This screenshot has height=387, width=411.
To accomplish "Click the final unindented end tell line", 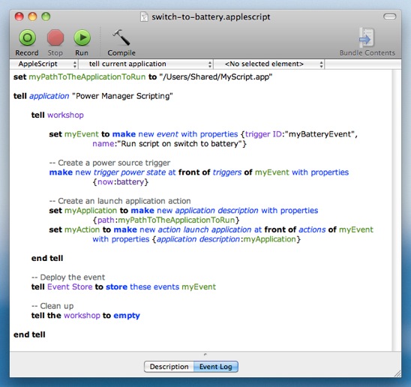I will [x=29, y=334].
